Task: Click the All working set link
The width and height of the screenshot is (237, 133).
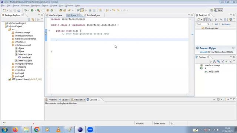Action: point(216,24)
